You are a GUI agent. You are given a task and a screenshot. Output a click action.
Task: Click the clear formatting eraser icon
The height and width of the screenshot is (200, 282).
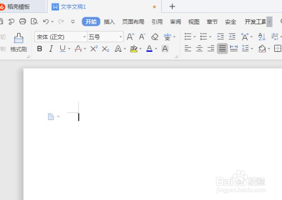pos(155,37)
